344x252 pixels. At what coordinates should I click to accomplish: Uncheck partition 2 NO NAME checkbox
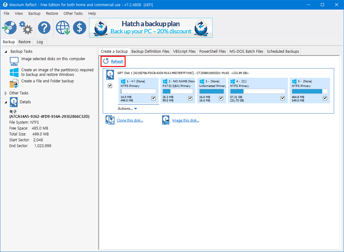(x=190, y=98)
